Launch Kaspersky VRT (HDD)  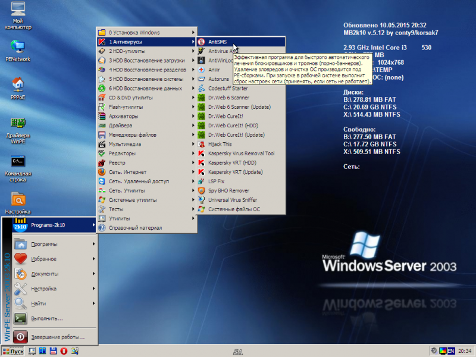(241, 162)
